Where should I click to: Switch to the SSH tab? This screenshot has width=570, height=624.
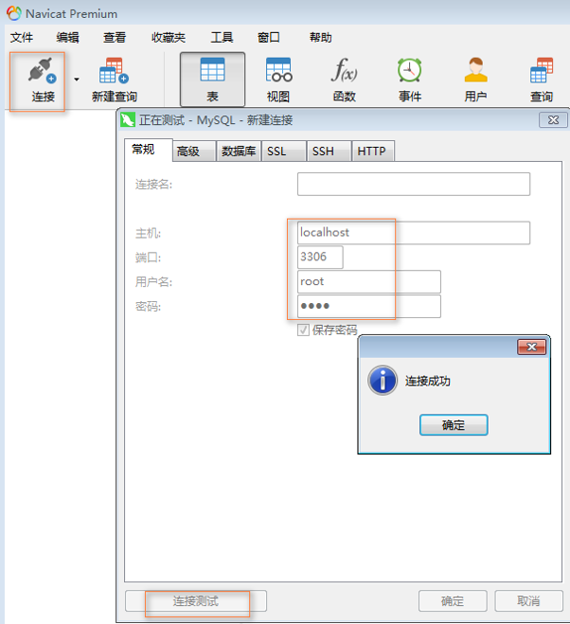click(x=329, y=152)
